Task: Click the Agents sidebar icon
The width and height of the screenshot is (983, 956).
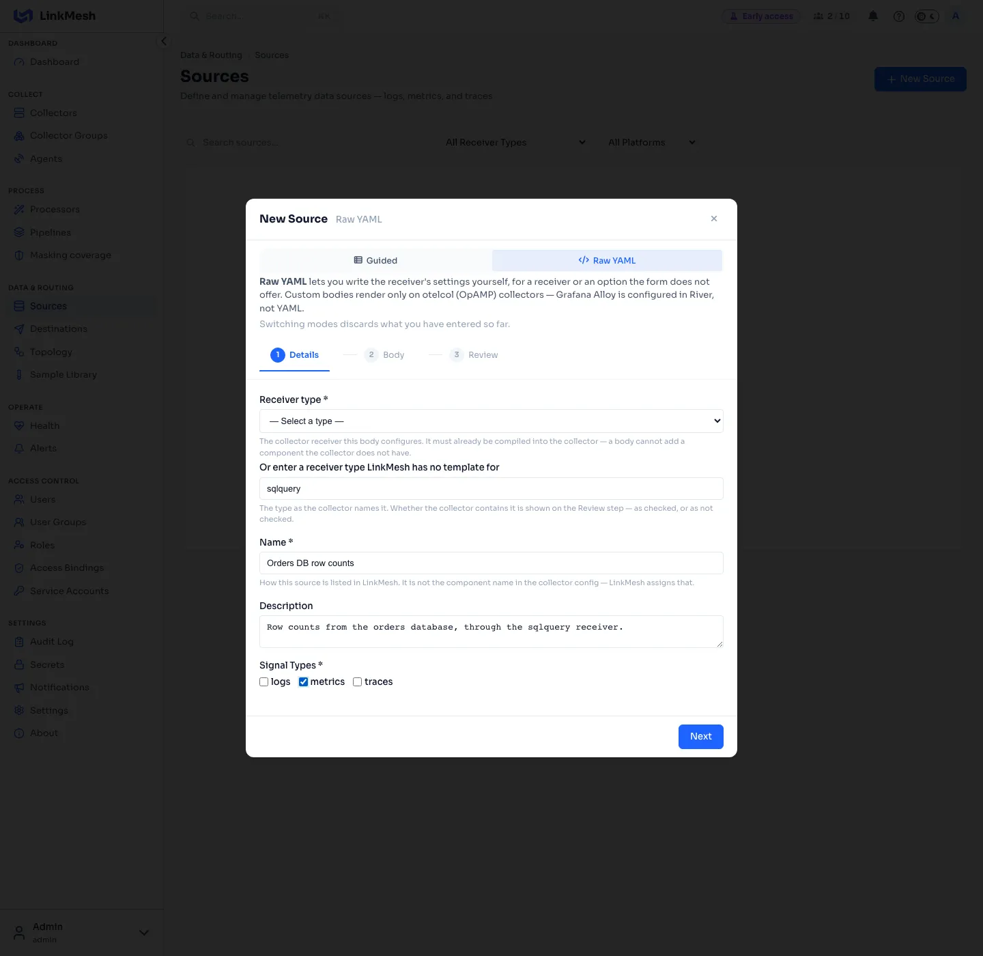Action: (x=19, y=158)
